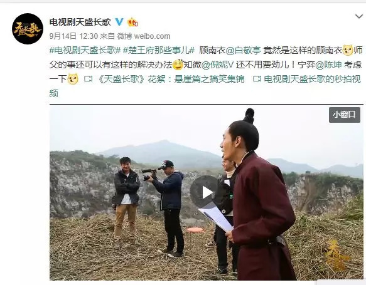
Task: Click the video icon before 电视剧天盛长歌的秒拍视频
Action: 257,79
